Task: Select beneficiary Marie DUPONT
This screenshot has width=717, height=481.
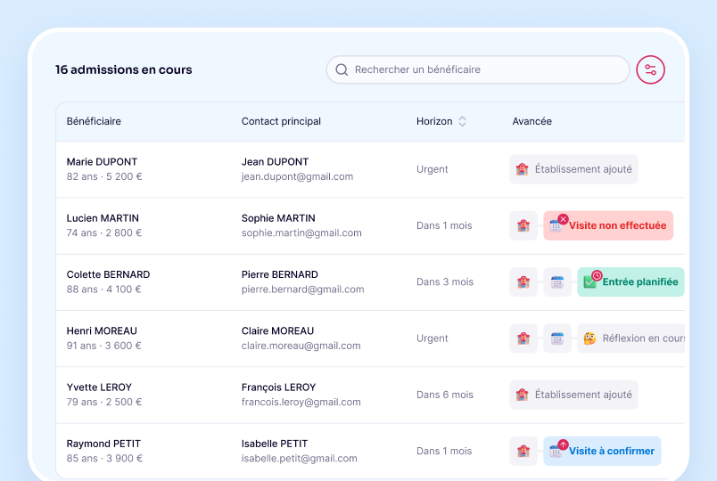Action: click(102, 162)
